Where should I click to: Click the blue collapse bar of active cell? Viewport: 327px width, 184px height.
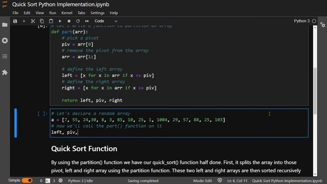16,123
